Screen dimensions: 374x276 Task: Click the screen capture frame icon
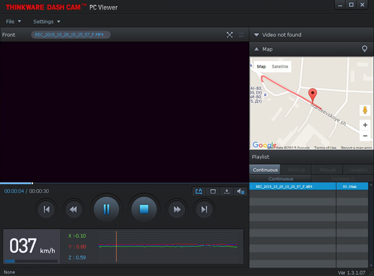[x=213, y=191]
